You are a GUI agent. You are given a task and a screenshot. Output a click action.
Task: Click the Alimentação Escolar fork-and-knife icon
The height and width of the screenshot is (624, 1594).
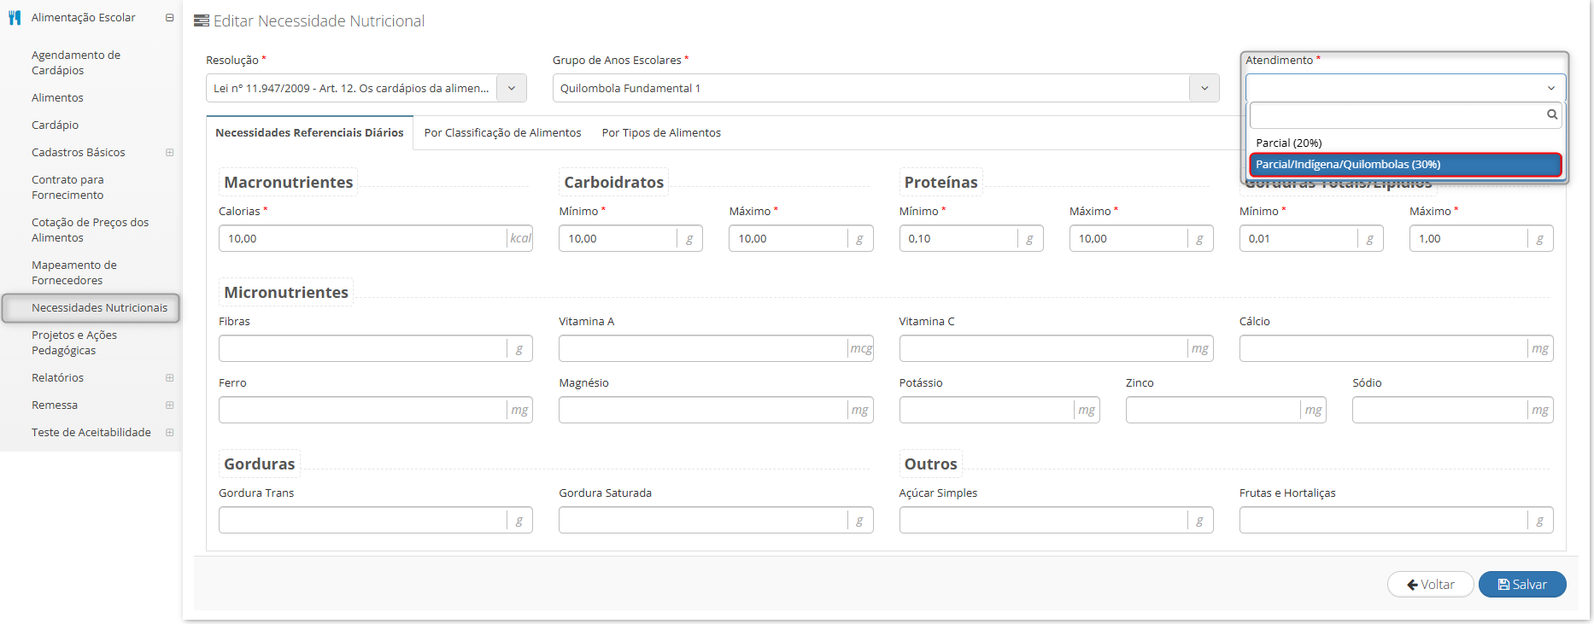click(15, 17)
